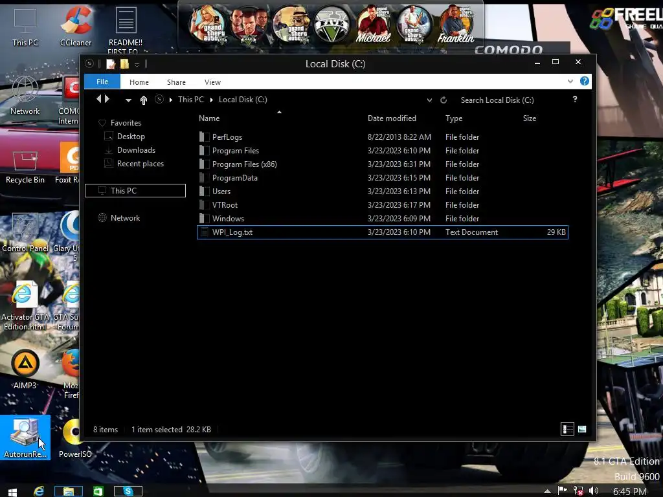This screenshot has width=663, height=497.
Task: Select the ProgramData folder
Action: pyautogui.click(x=382, y=177)
